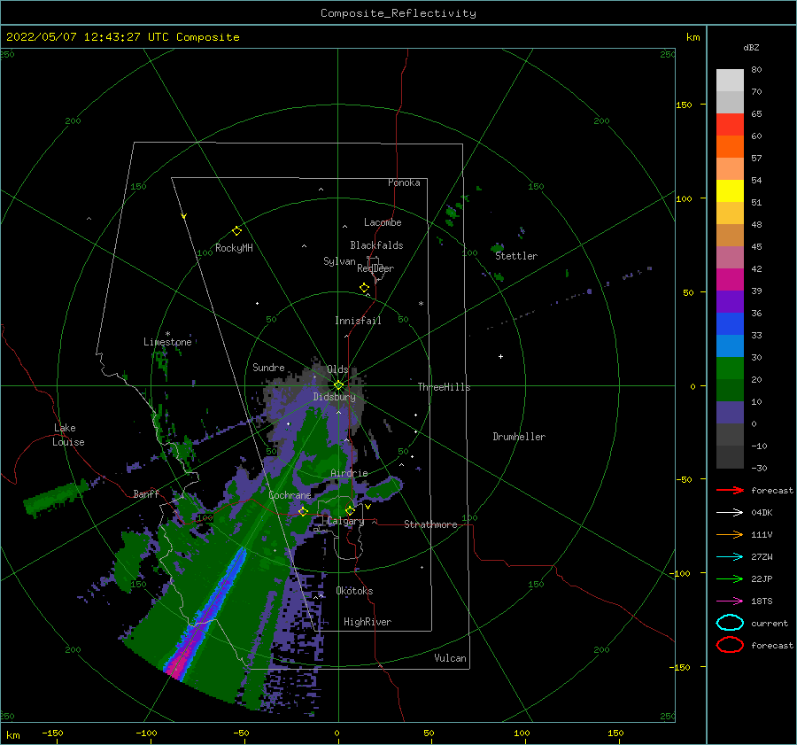Click the asterisk marker above Limestone
Screen dimensions: 797x745
[x=167, y=334]
